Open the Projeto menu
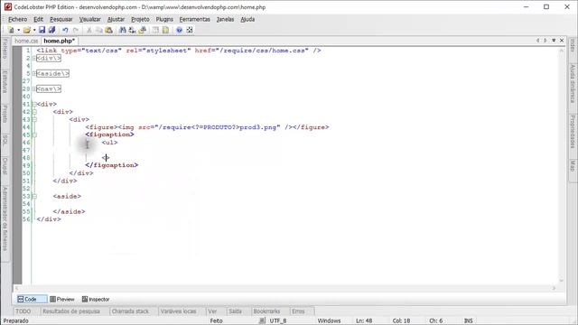 [x=140, y=19]
